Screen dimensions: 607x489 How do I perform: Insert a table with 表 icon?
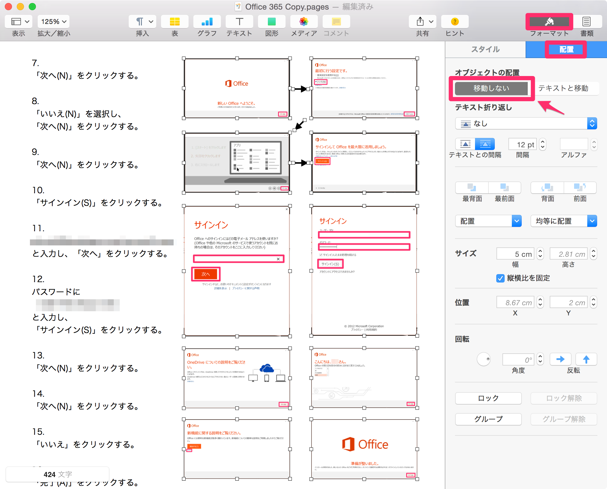pos(174,22)
